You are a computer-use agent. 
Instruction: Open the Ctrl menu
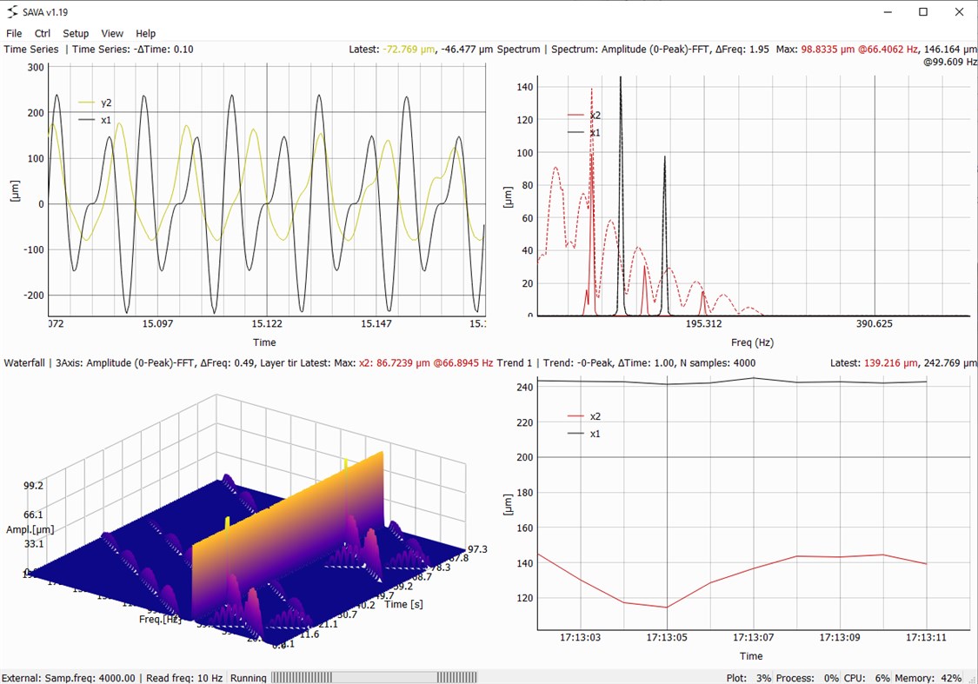pyautogui.click(x=43, y=34)
